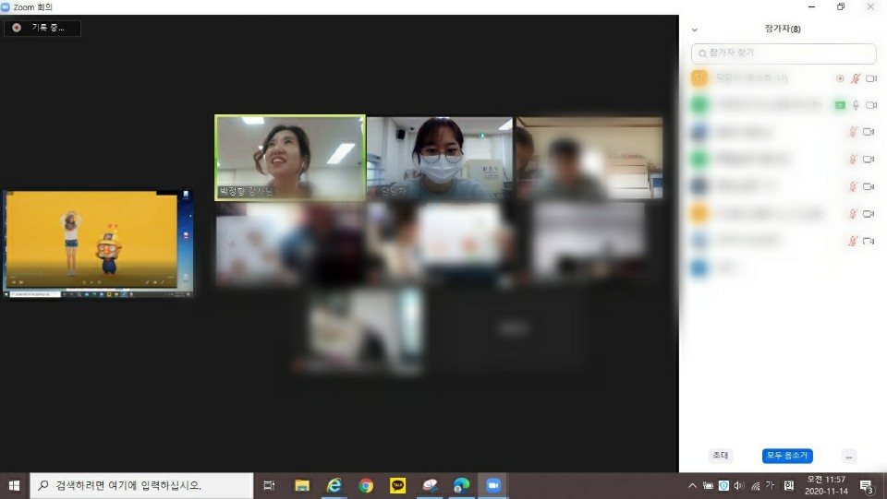Open KakaoTalk from the taskbar
Screen dimensions: 887x499
(397, 485)
